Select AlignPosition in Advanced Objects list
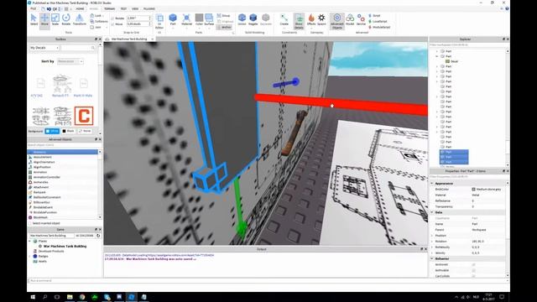The width and height of the screenshot is (537, 302). tap(42, 167)
